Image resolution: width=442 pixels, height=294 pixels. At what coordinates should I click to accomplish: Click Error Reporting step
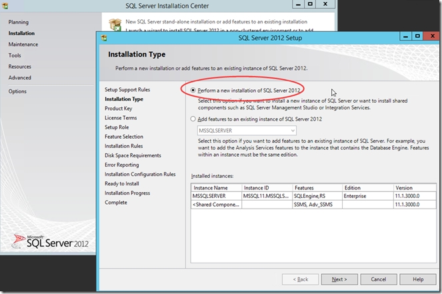tap(121, 165)
